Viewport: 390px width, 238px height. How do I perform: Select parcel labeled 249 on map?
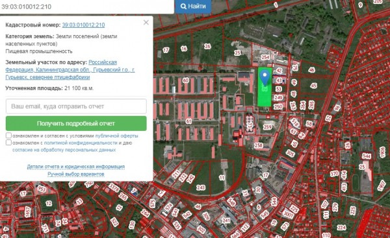pyautogui.click(x=278, y=98)
